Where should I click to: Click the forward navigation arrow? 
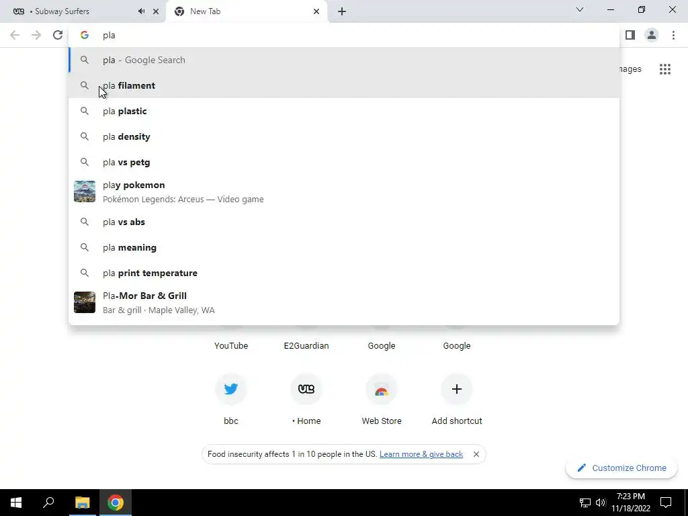[x=36, y=35]
